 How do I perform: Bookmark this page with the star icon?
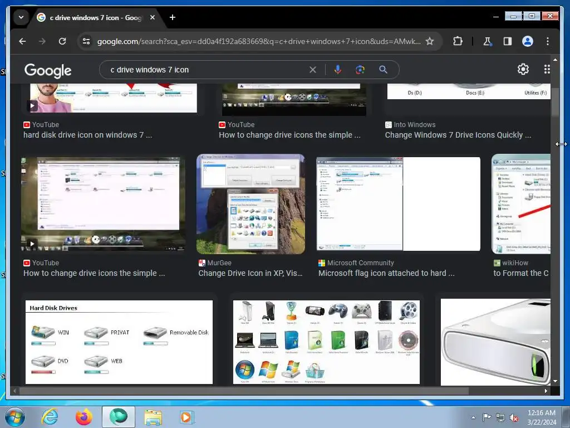(x=430, y=41)
